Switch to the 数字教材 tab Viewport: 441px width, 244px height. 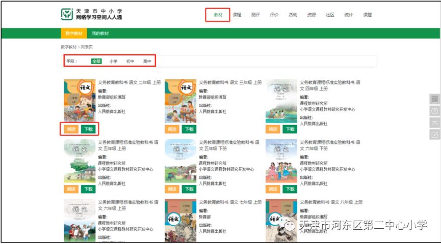click(x=74, y=34)
